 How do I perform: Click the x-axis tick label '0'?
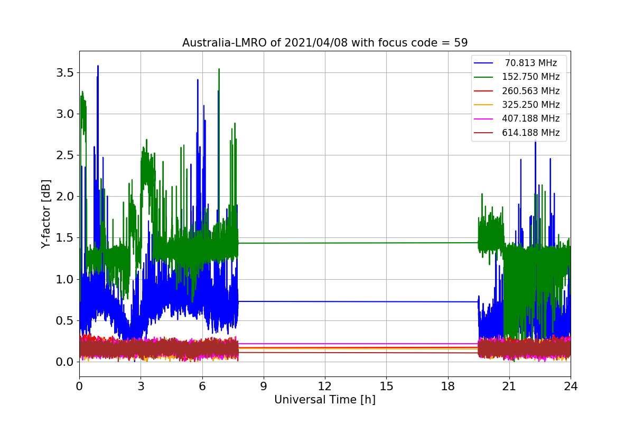tap(79, 386)
